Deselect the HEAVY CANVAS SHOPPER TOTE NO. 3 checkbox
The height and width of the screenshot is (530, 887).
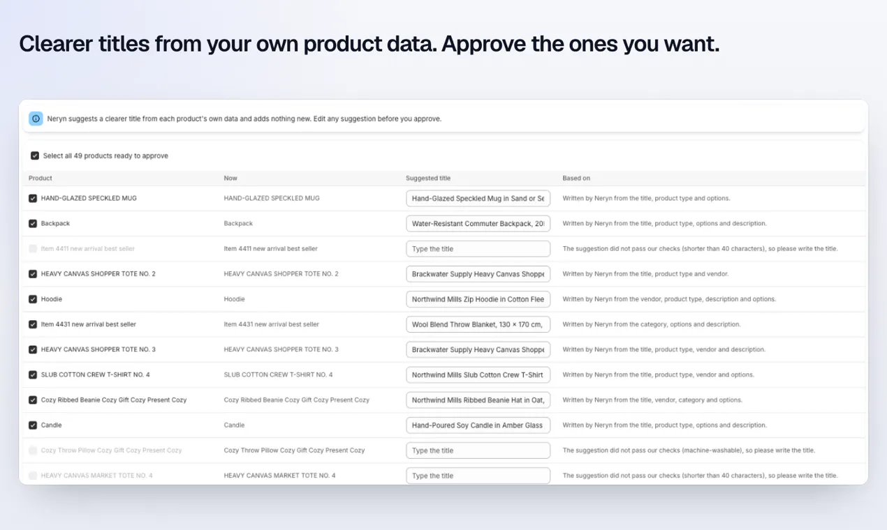click(x=33, y=349)
